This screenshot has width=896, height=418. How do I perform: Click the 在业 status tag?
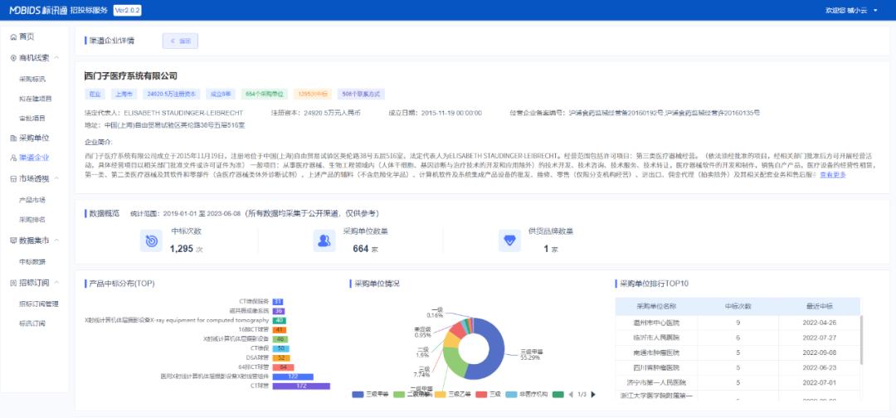point(95,95)
